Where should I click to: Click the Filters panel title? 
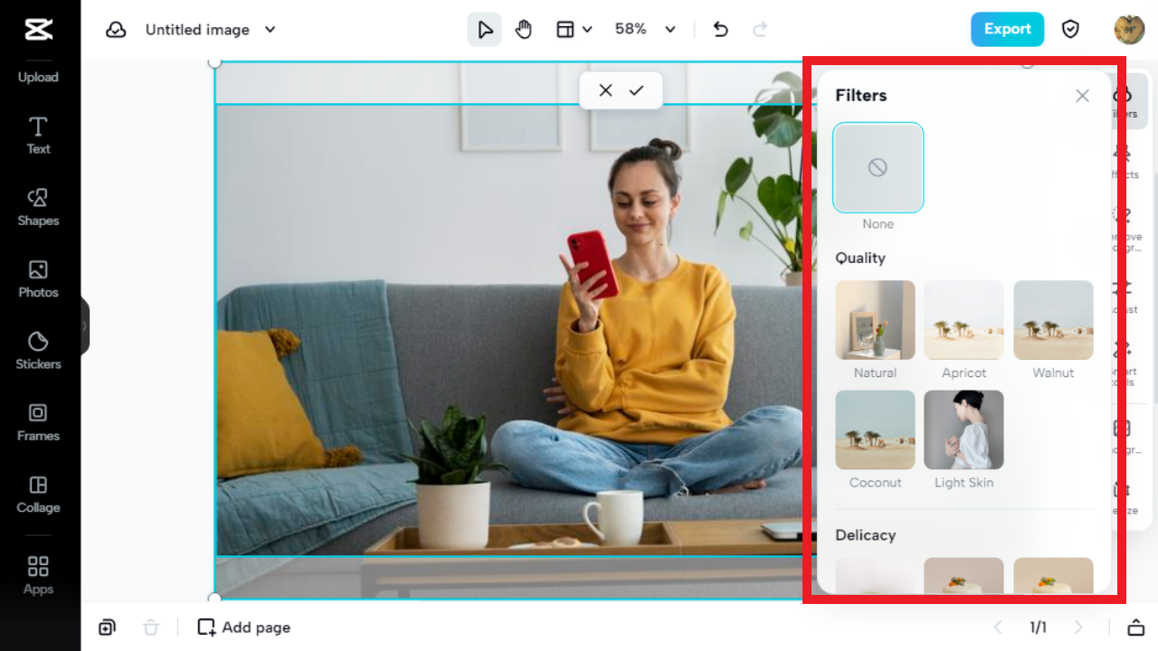(x=861, y=96)
